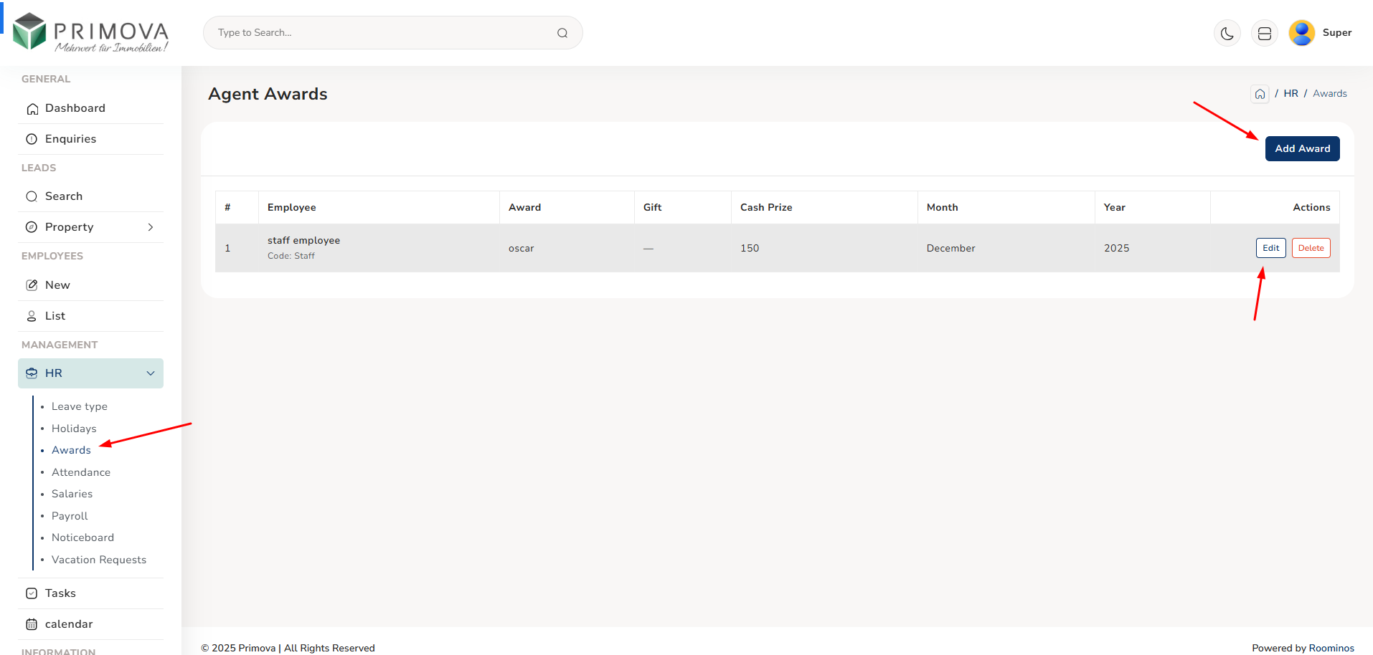Click into the Type to Search field

click(380, 33)
